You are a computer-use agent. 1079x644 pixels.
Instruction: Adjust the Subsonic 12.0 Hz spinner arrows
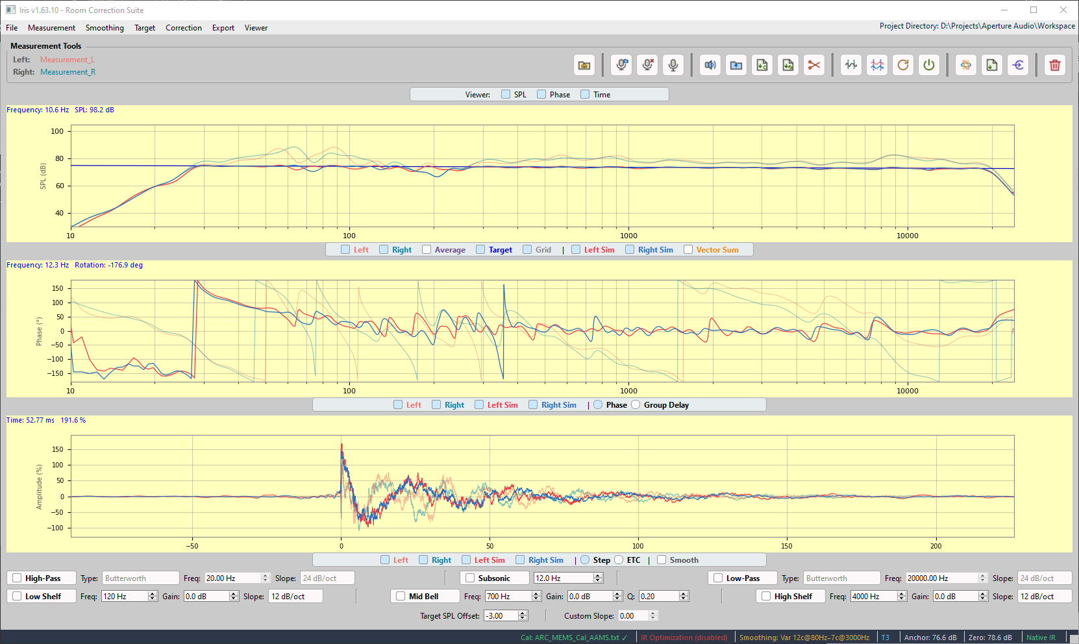(x=598, y=578)
